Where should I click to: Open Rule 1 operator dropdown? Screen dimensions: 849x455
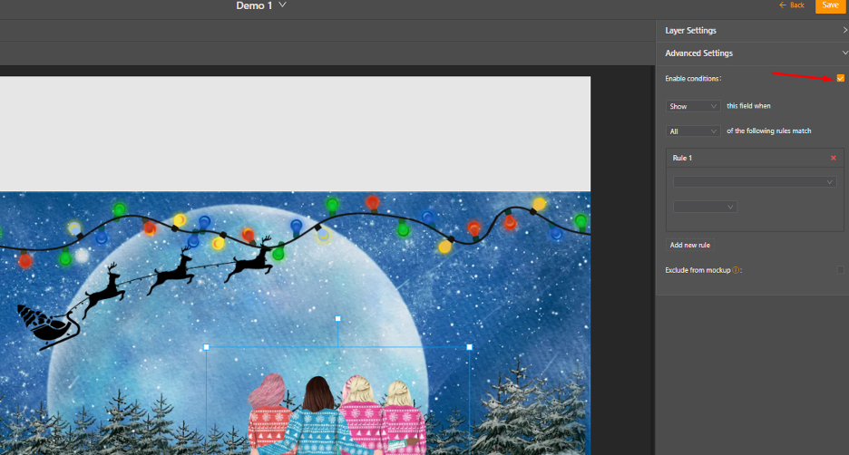[705, 207]
